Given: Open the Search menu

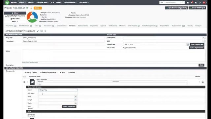Looking at the screenshot, I should click(x=31, y=3).
